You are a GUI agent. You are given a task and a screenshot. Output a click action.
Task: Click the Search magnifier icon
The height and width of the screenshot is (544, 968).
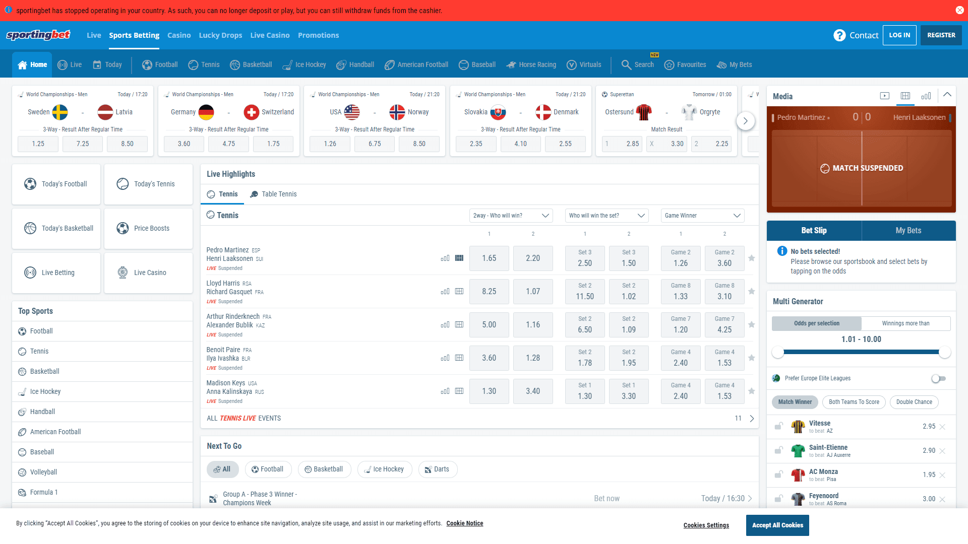tap(626, 64)
